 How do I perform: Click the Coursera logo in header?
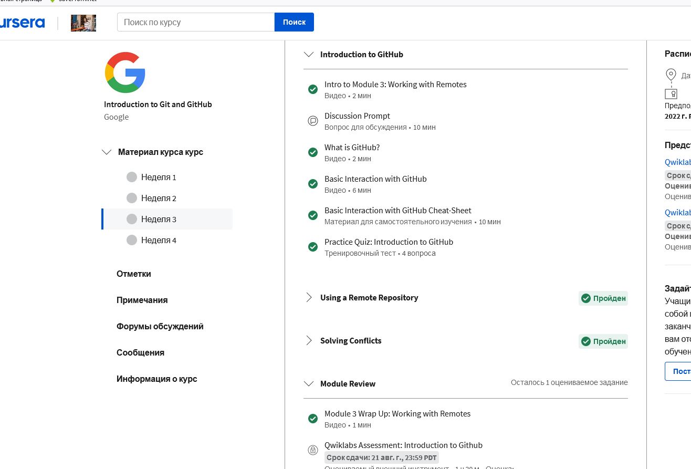pyautogui.click(x=22, y=23)
